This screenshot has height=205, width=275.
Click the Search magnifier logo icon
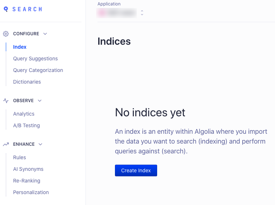coord(6,9)
